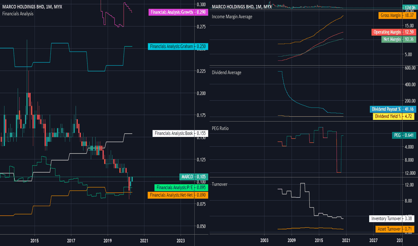Click the 2021 date on left time axis

tap(144, 241)
